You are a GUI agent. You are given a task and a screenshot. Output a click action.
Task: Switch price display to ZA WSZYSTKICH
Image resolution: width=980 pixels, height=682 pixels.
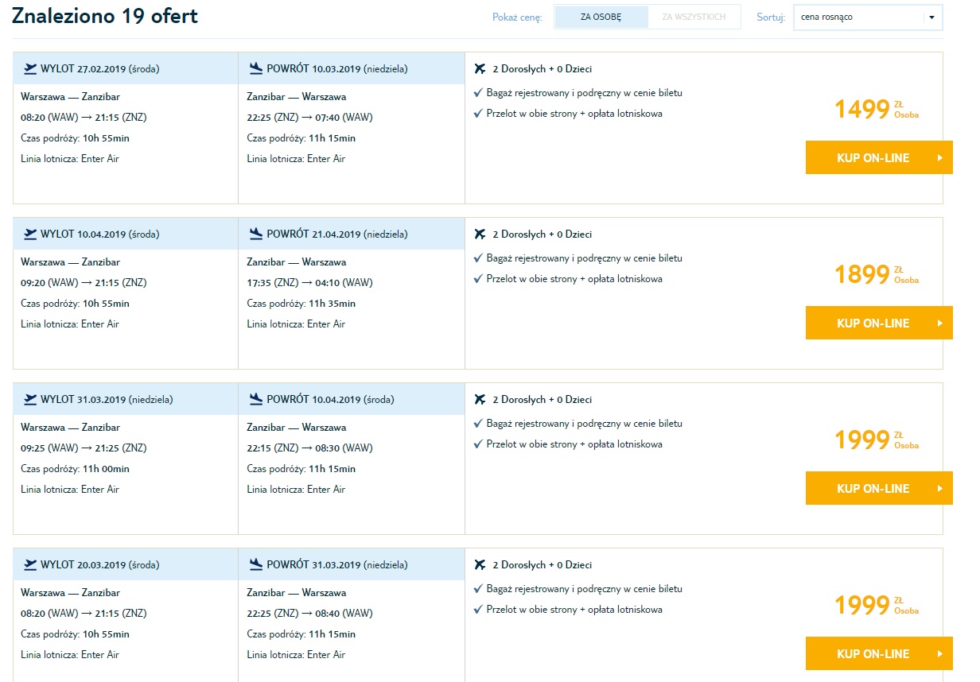point(694,17)
